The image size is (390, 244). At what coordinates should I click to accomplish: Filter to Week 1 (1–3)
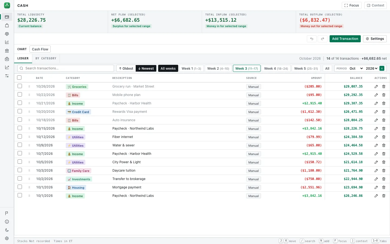click(x=191, y=68)
